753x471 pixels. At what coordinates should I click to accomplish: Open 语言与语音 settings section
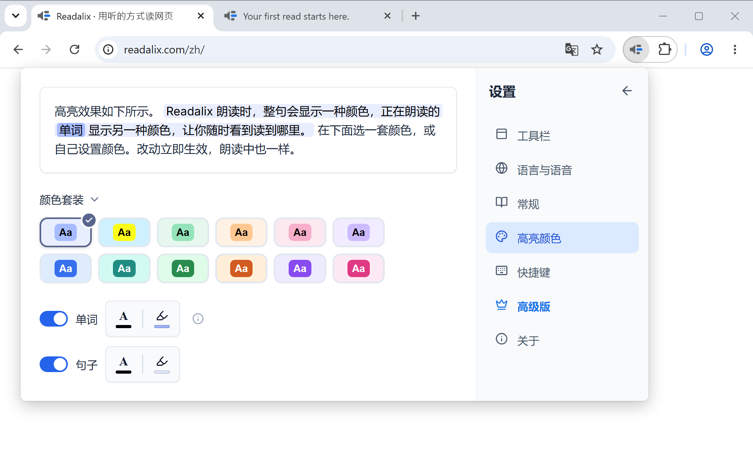[x=562, y=170]
